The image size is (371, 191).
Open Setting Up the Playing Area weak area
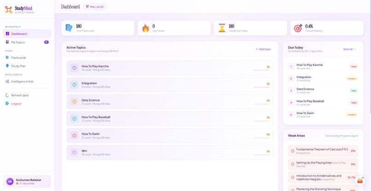click(323, 164)
